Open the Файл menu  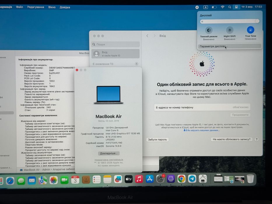pos(20,7)
